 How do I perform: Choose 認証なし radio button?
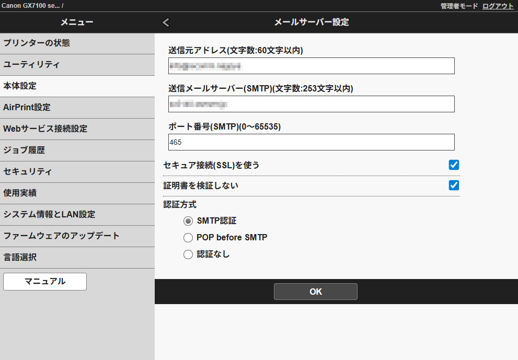point(188,255)
